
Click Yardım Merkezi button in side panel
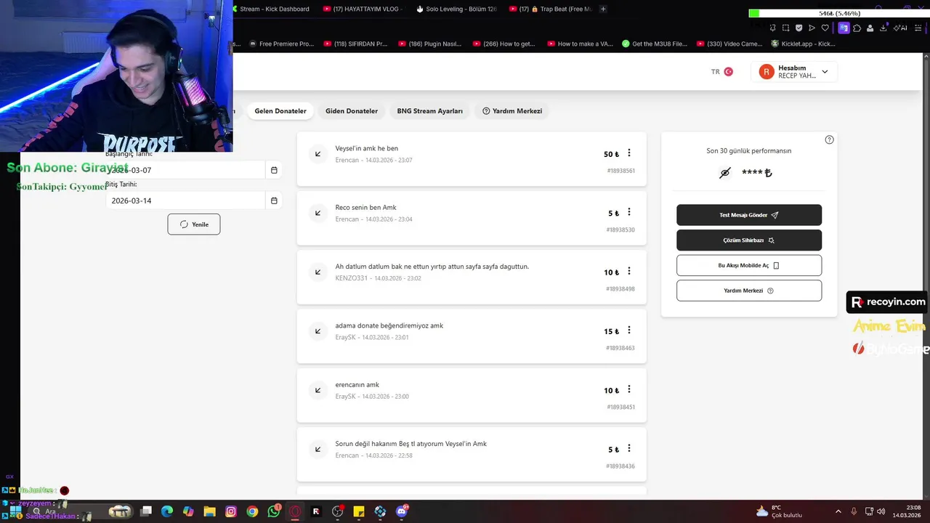point(749,291)
